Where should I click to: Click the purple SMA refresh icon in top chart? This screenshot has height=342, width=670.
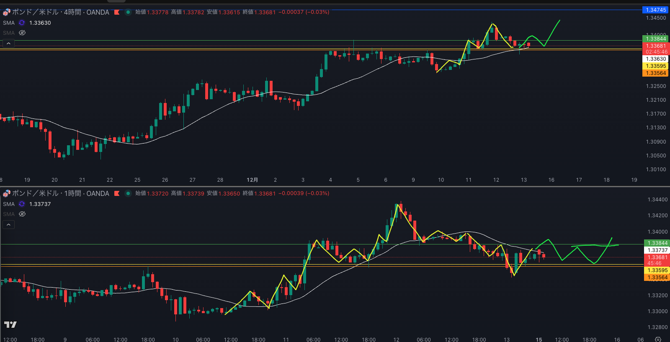point(22,23)
